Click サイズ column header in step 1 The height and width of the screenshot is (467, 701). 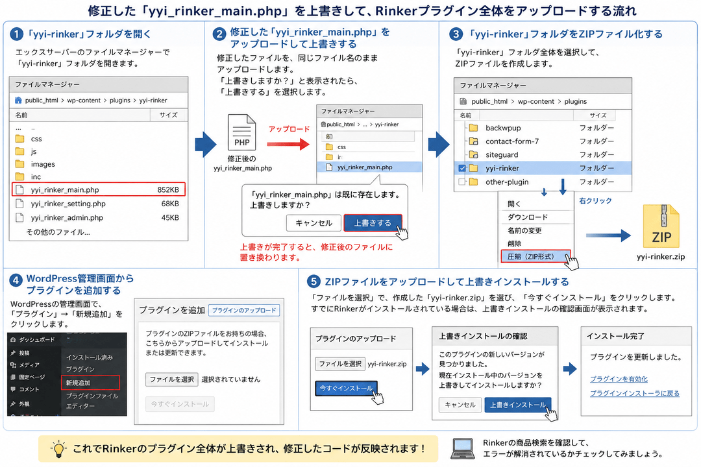click(x=169, y=115)
